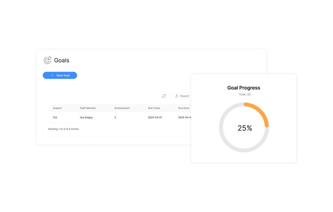Sort by the Staff Member column
333x212 pixels.
pyautogui.click(x=88, y=108)
